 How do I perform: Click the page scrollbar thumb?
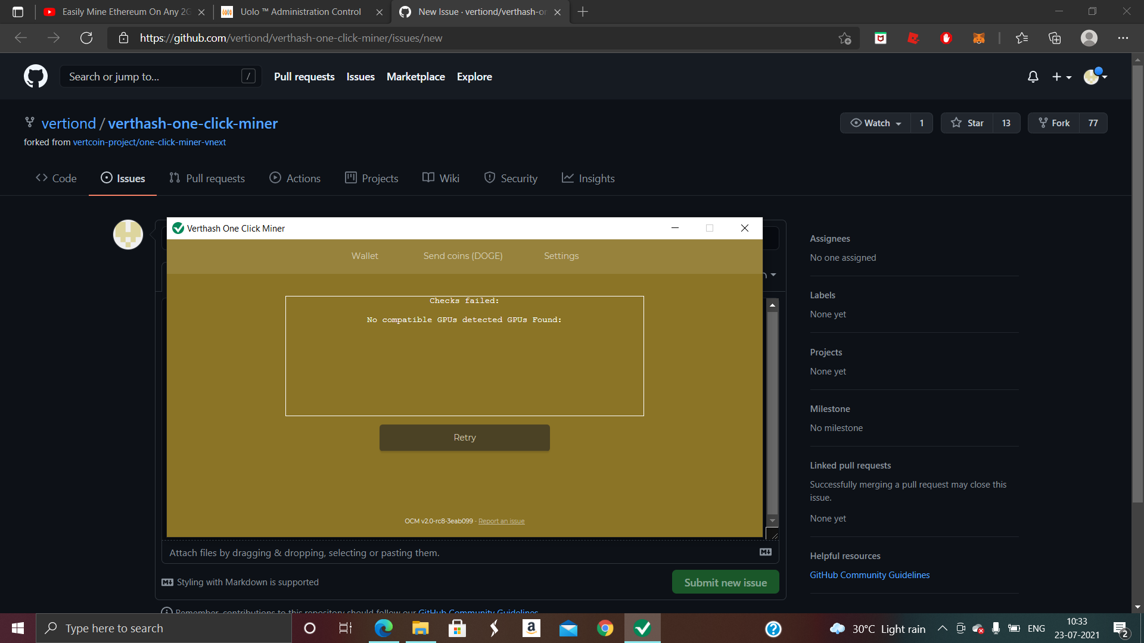1137,284
